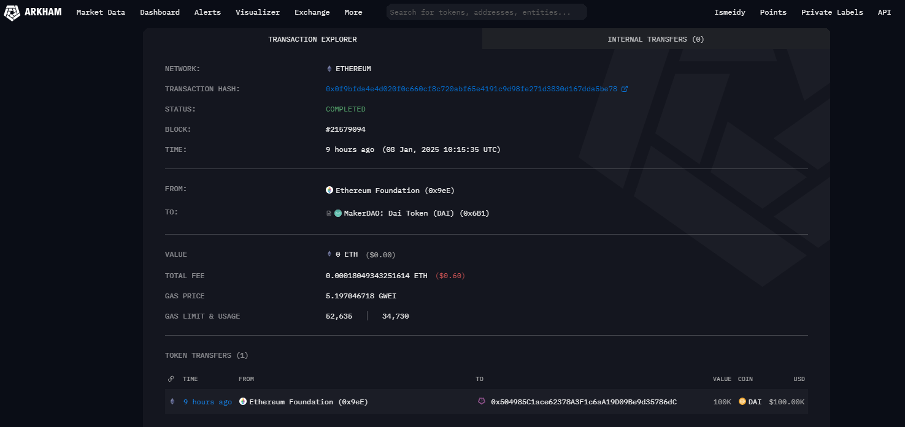Open recipient address 0x504985C1ace...786dC

[583, 402]
